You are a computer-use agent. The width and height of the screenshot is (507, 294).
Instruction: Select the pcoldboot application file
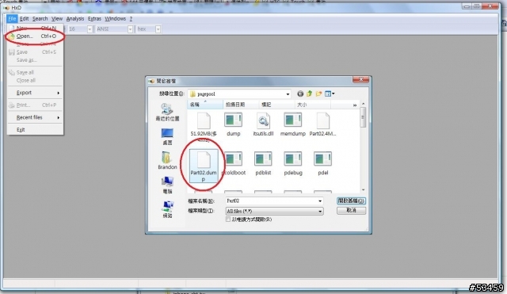[234, 164]
